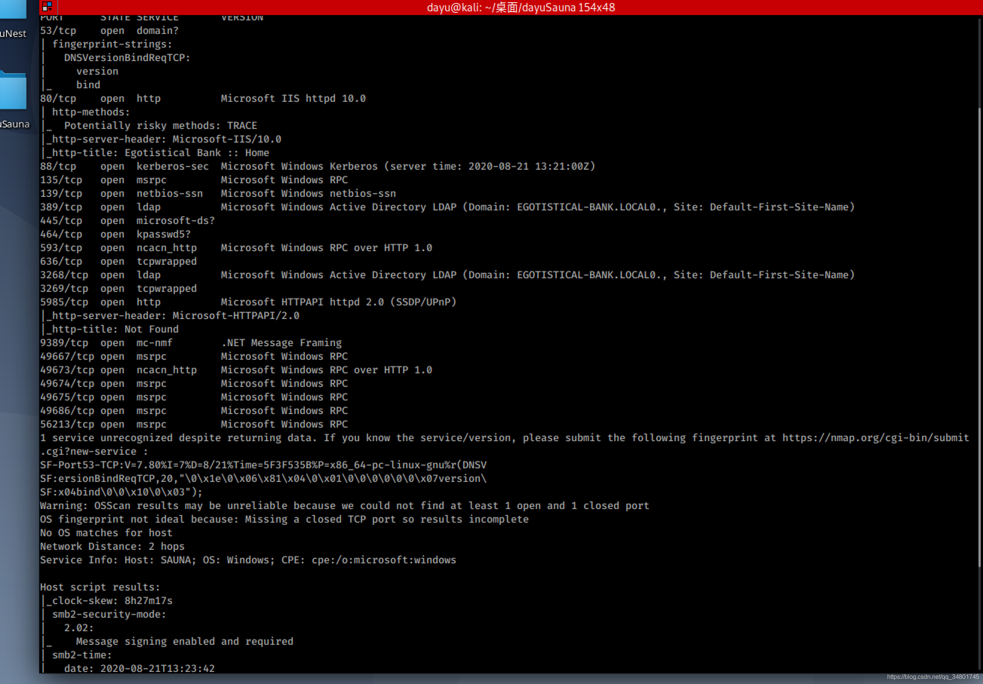Click the Warning: OSScan results line

[345, 506]
